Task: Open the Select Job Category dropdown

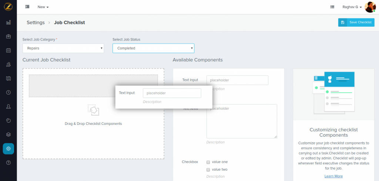Action: point(63,48)
